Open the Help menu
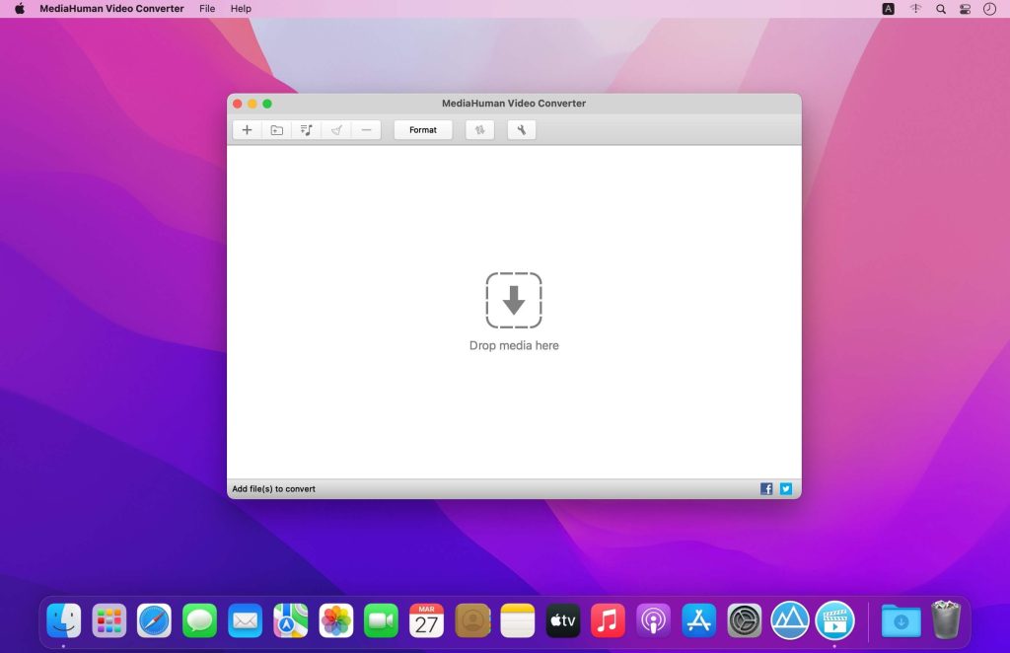 coord(240,9)
